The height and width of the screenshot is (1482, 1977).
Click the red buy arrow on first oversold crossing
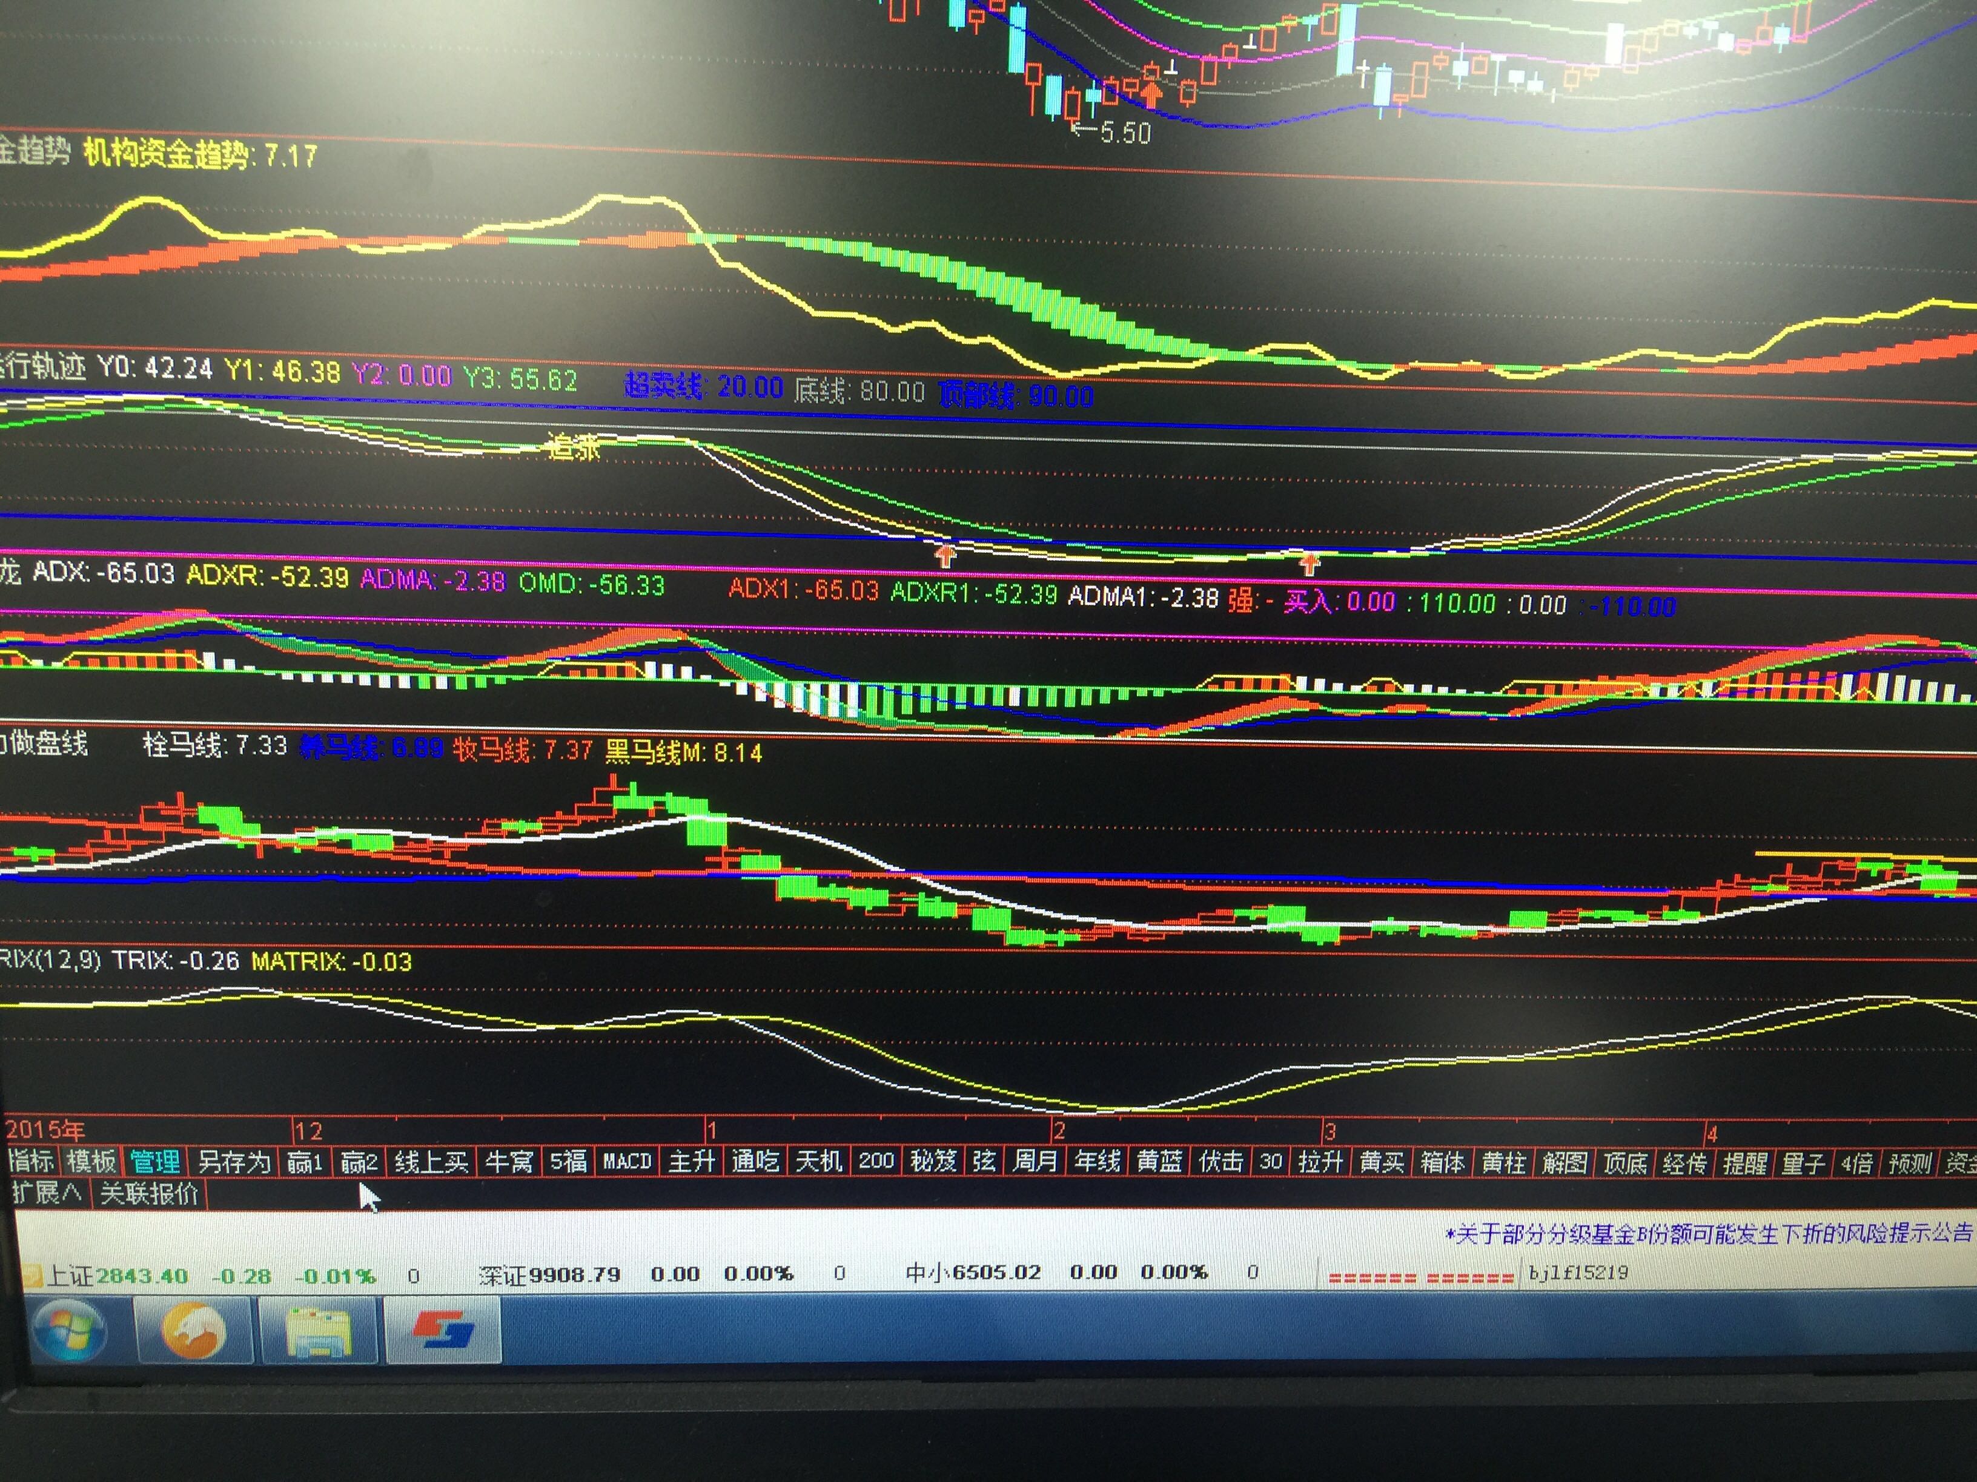[x=945, y=555]
